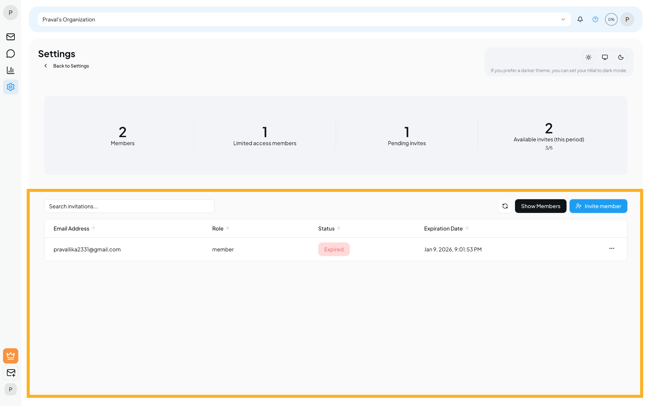Expand the Praval's Organization dropdown
Viewport: 650px width, 406px height.
(563, 19)
